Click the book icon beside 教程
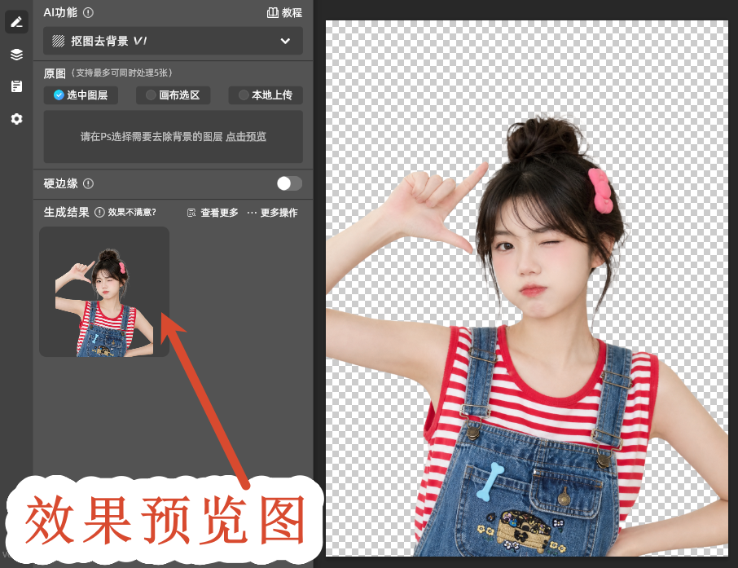Viewport: 738px width, 568px height. click(x=273, y=13)
